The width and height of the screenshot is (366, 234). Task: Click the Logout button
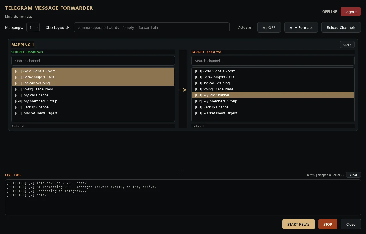pos(351,12)
